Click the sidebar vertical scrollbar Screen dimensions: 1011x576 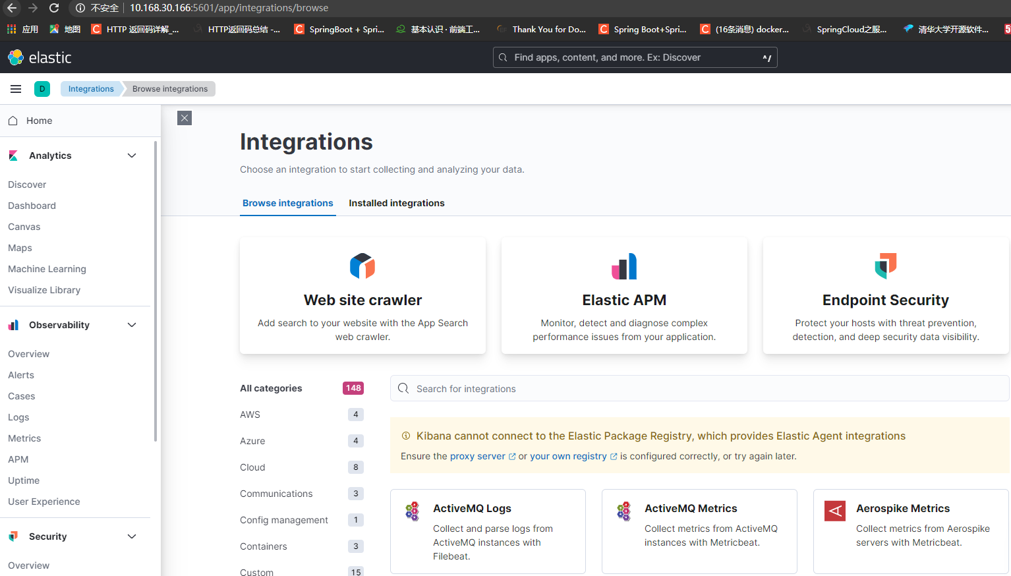point(156,291)
